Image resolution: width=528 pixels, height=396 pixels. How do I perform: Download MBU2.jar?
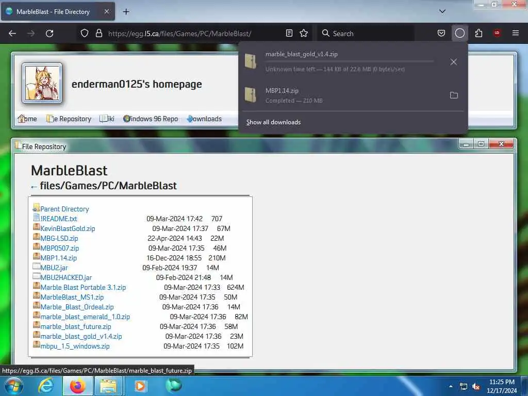(54, 268)
